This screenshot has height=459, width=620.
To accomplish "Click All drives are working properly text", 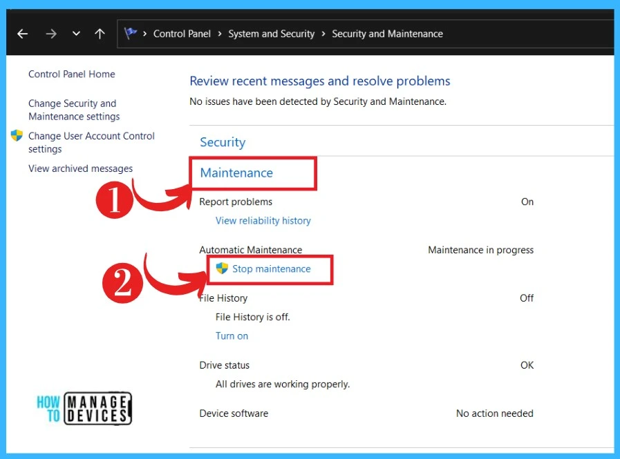I will point(283,384).
